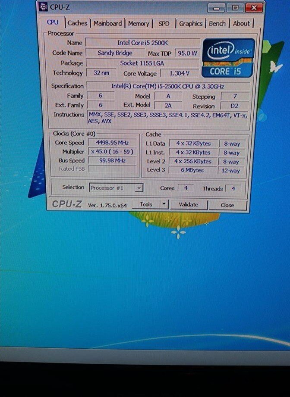Click the Core Voltage value 1.304 V

point(179,73)
